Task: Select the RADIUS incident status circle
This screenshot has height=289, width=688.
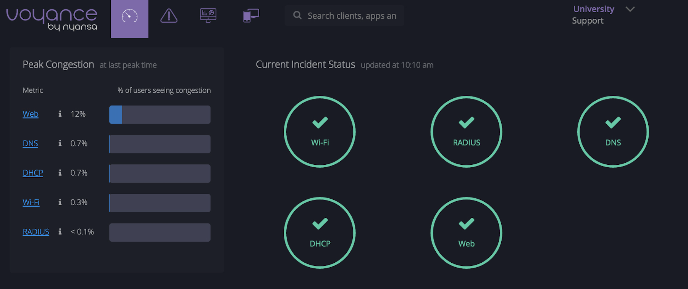Action: (466, 132)
